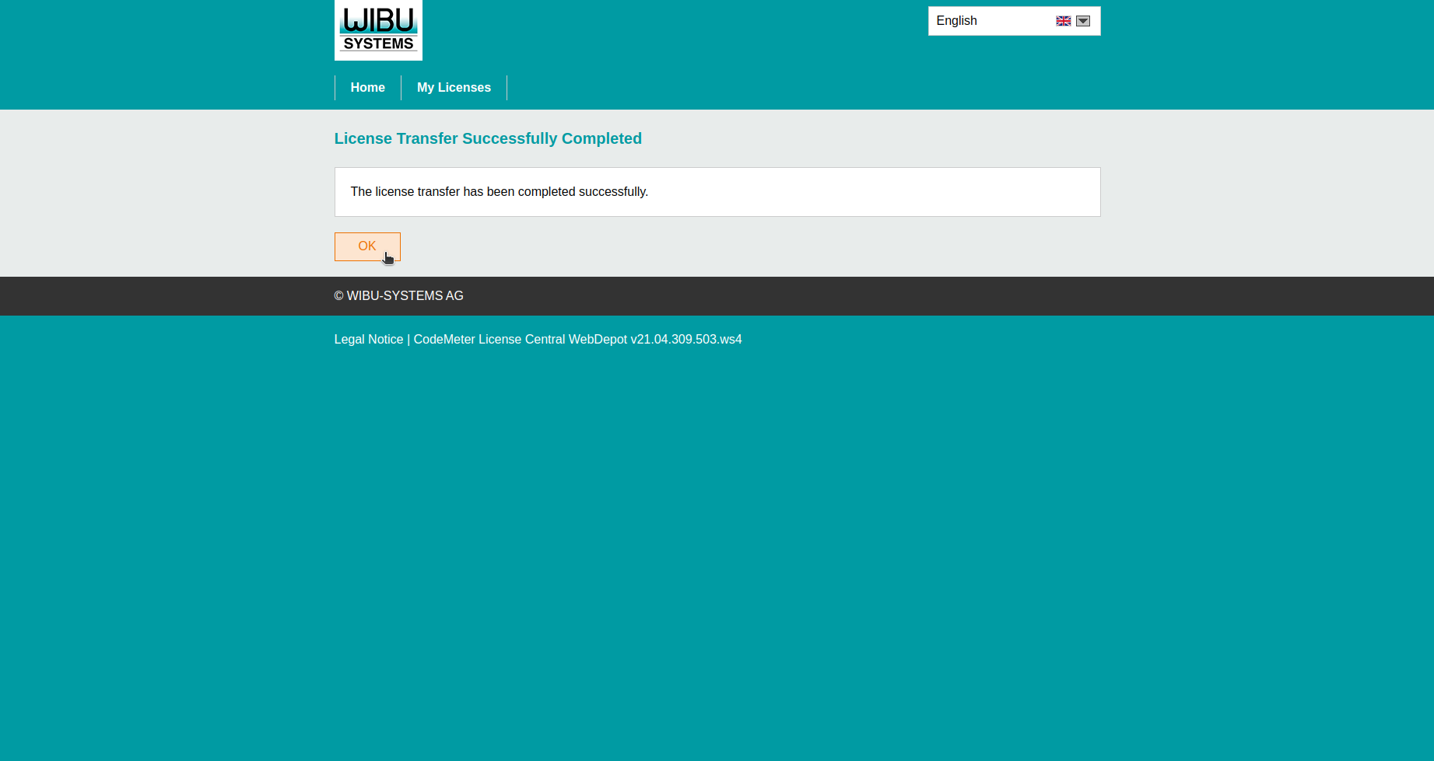This screenshot has height=761, width=1434.
Task: Click the vertical divider right of My Licenses
Action: pyautogui.click(x=507, y=88)
